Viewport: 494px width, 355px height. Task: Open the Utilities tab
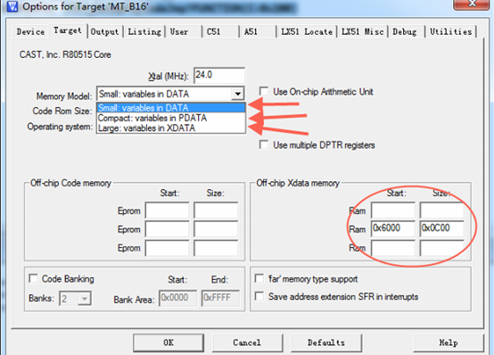(x=451, y=32)
